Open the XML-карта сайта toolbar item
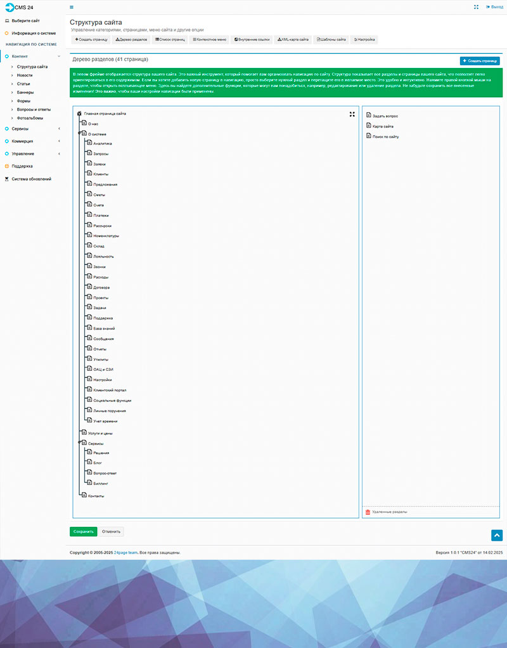The width and height of the screenshot is (507, 648). (293, 39)
